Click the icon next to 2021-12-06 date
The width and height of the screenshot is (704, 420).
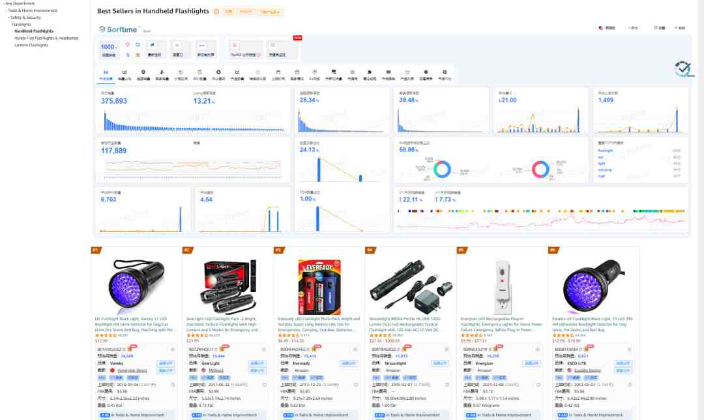click(x=538, y=385)
